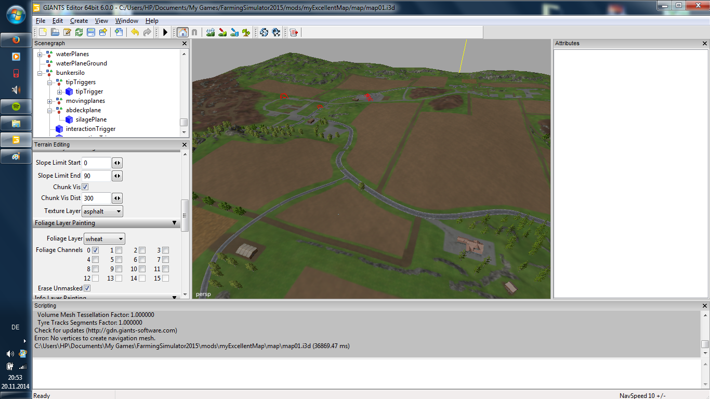Click the Chunk Vis Dist stepper button

pyautogui.click(x=117, y=198)
